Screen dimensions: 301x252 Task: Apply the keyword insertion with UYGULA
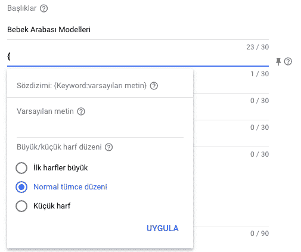(163, 228)
